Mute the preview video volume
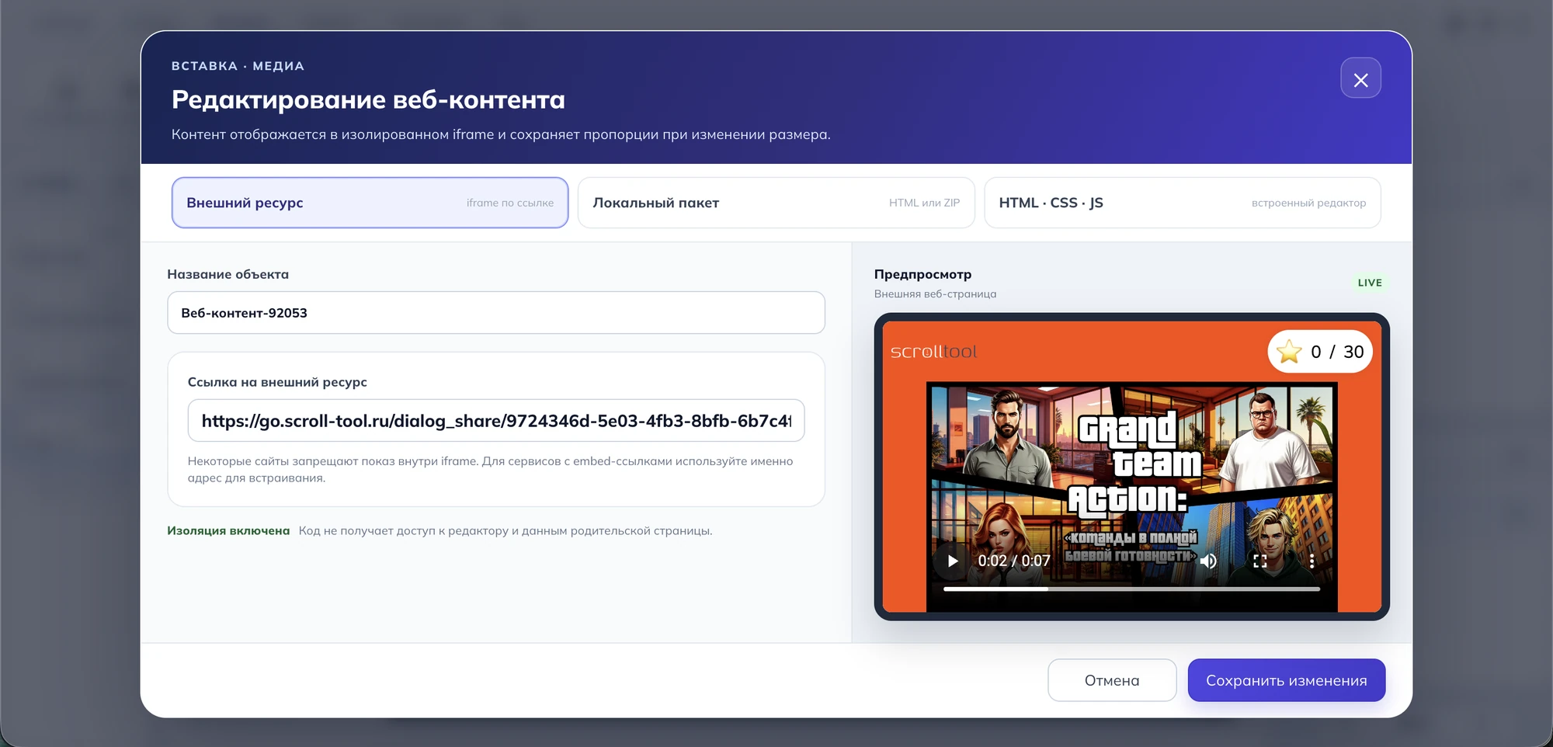1553x747 pixels. pos(1208,561)
